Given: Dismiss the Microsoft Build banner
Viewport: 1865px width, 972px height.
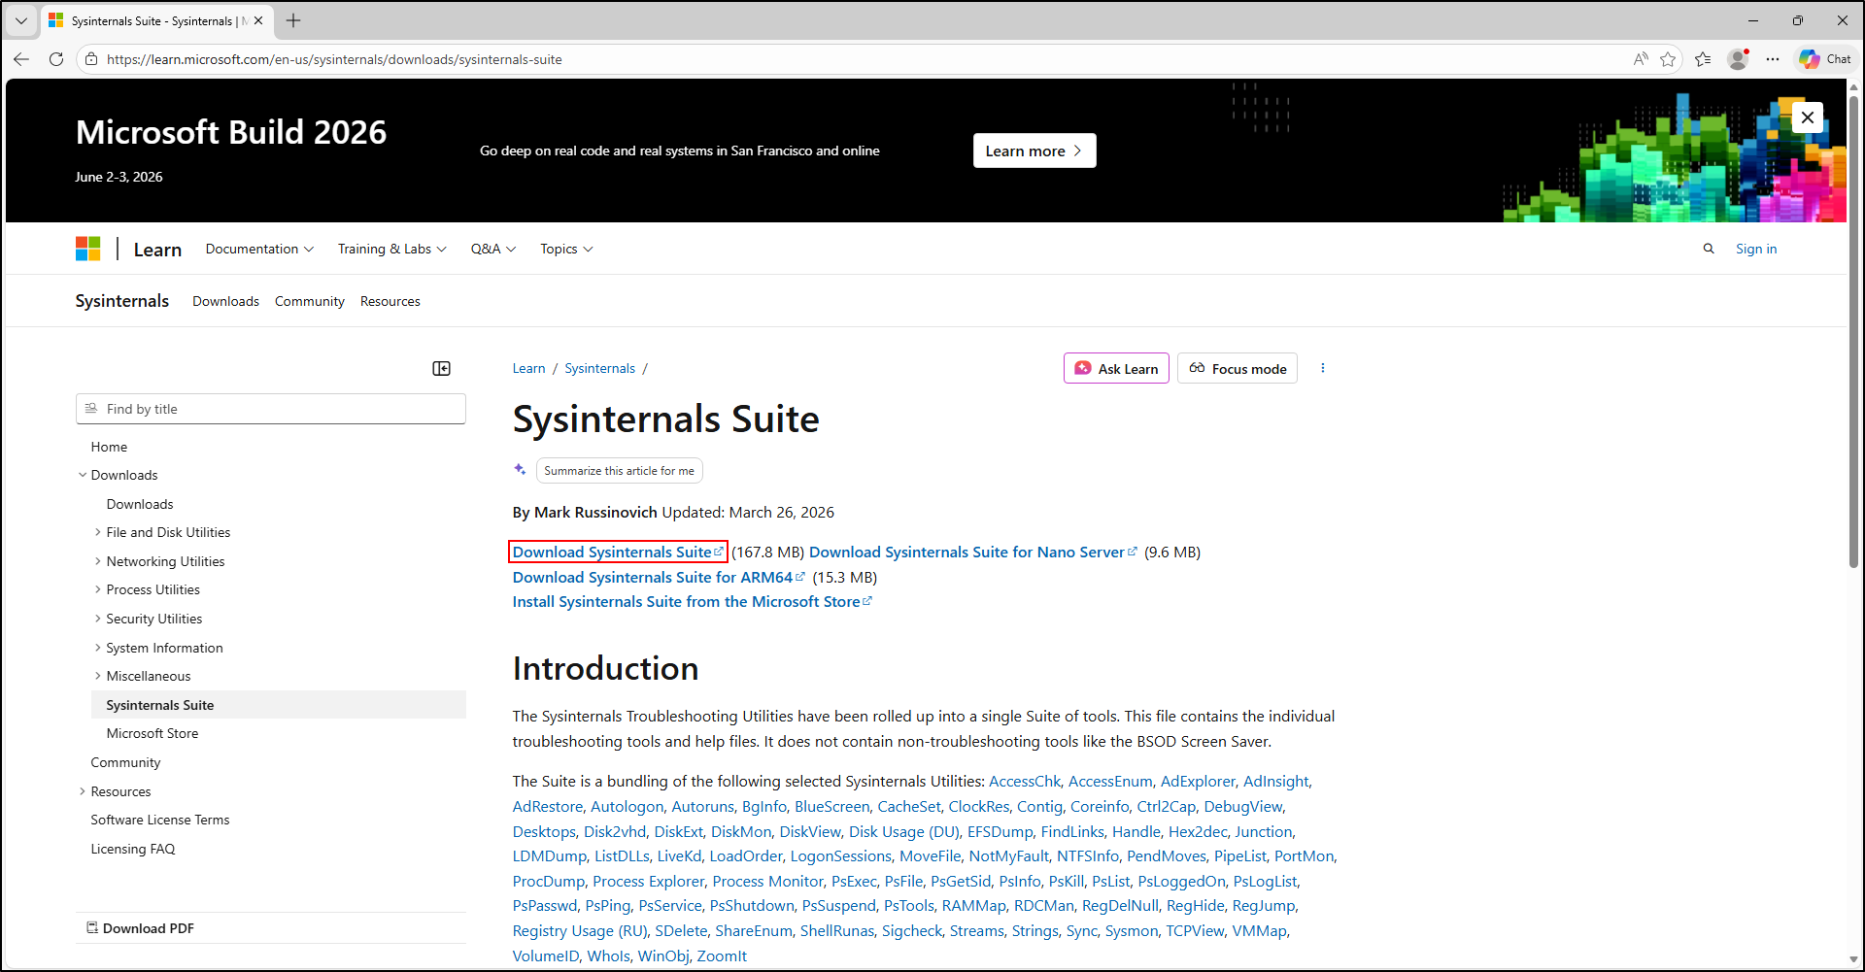Looking at the screenshot, I should [1807, 117].
